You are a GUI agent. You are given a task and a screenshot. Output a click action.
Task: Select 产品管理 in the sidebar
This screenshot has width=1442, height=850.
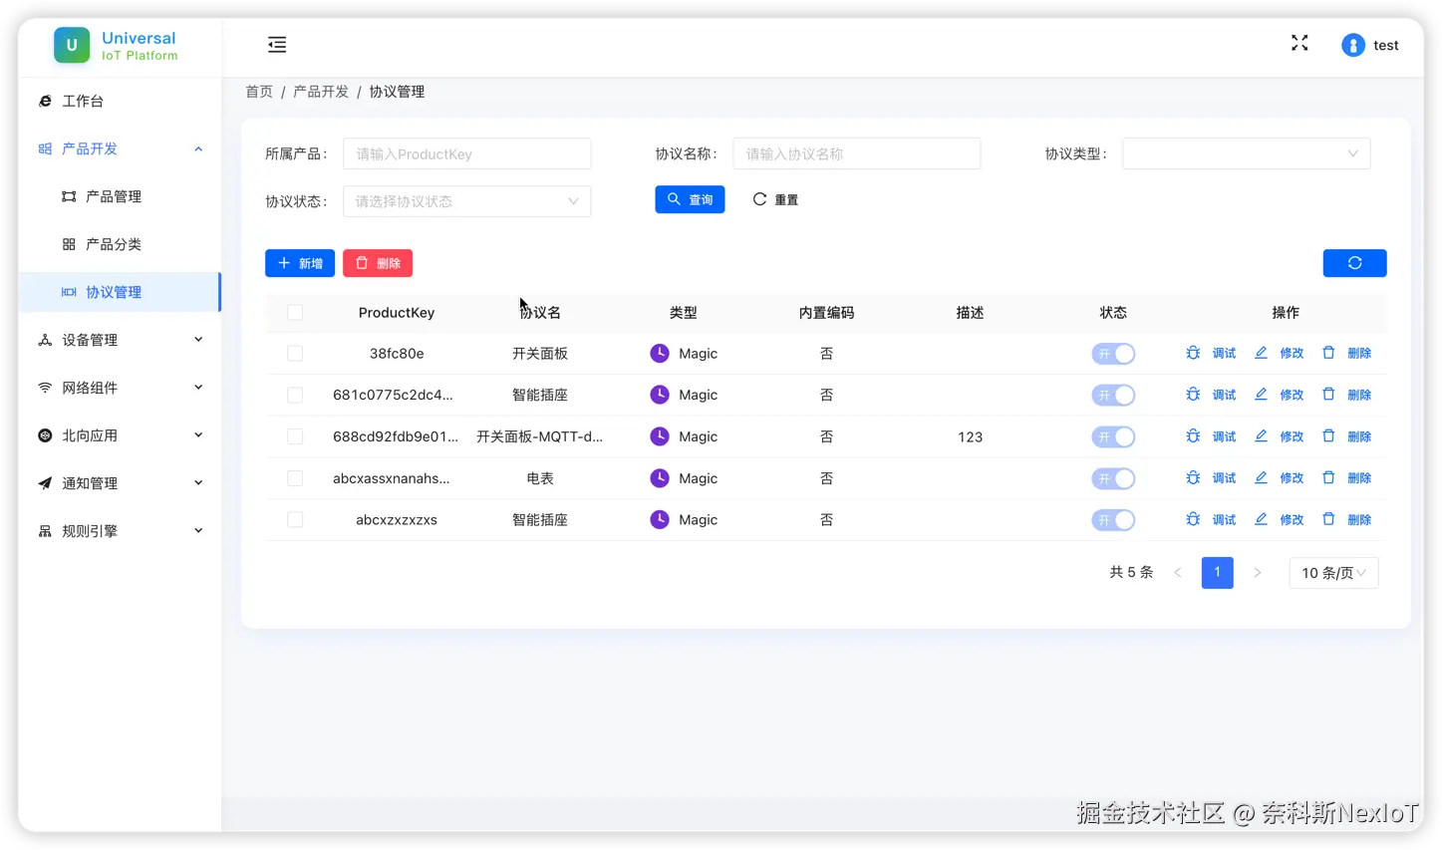click(x=113, y=195)
